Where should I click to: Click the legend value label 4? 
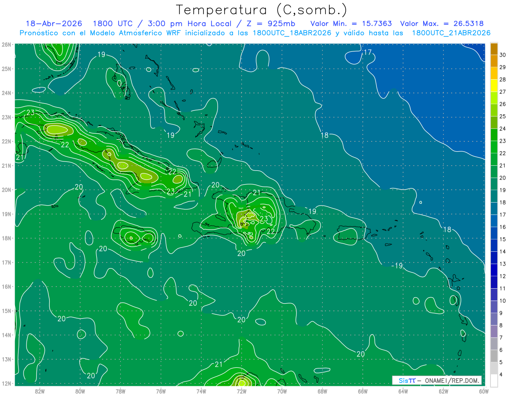coord(502,375)
